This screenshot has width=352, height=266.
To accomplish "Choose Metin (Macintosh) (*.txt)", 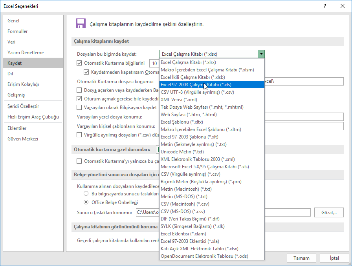I will (x=212, y=189).
